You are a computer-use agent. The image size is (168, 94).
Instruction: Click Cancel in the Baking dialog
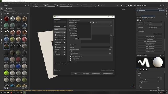click(76, 74)
